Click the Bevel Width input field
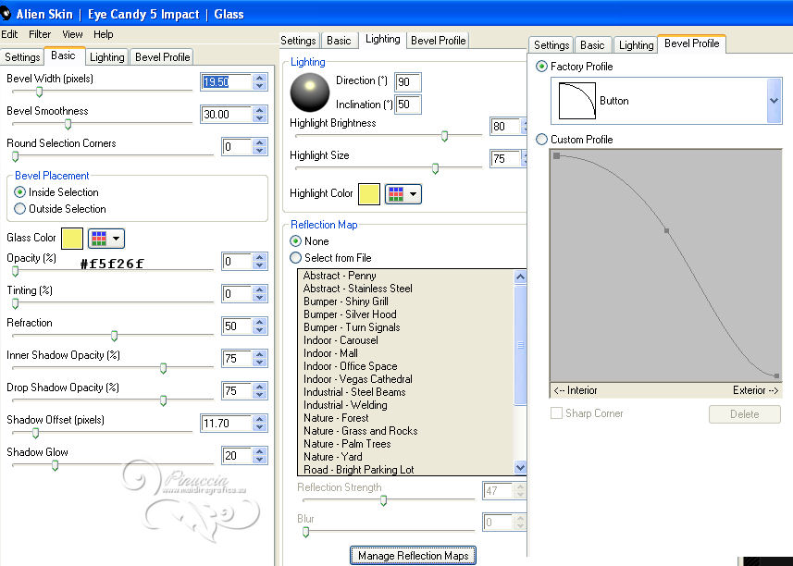Screen dimensions: 793x566 (x=227, y=82)
